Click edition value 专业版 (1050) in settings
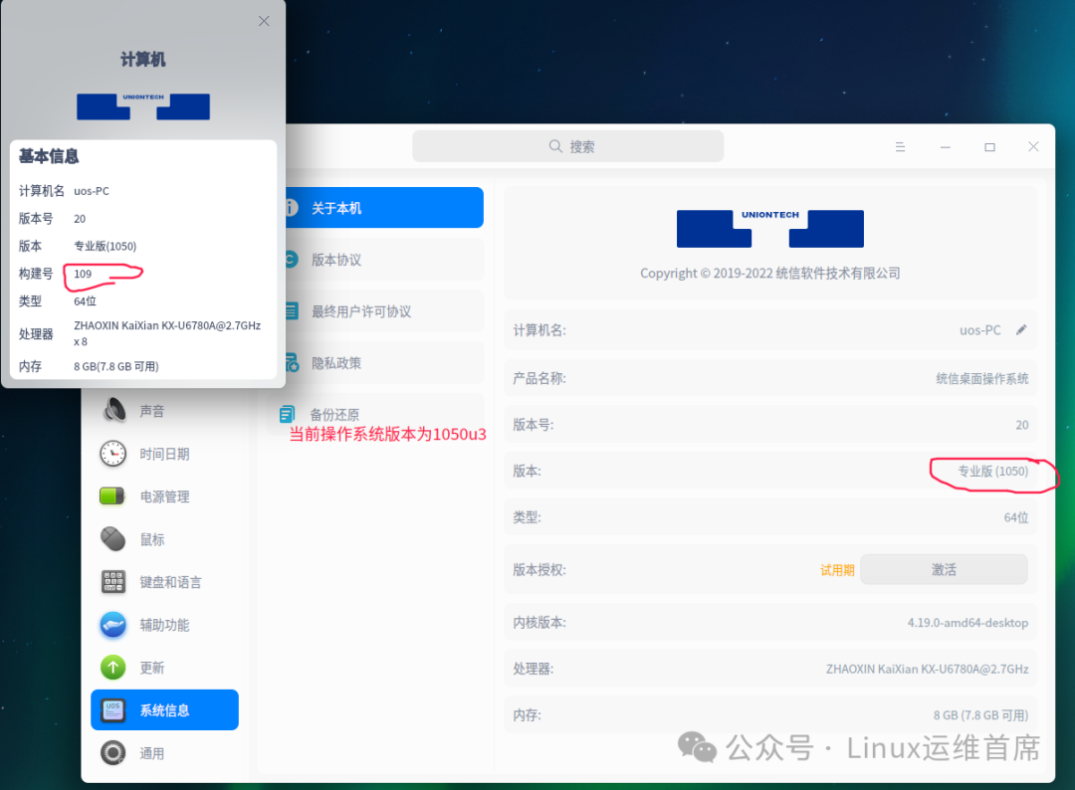The height and width of the screenshot is (790, 1075). pos(992,472)
